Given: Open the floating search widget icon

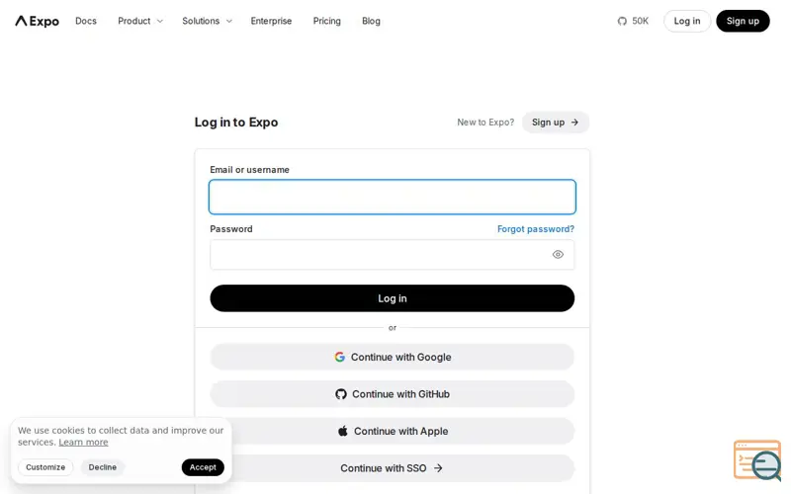Looking at the screenshot, I should click(757, 460).
